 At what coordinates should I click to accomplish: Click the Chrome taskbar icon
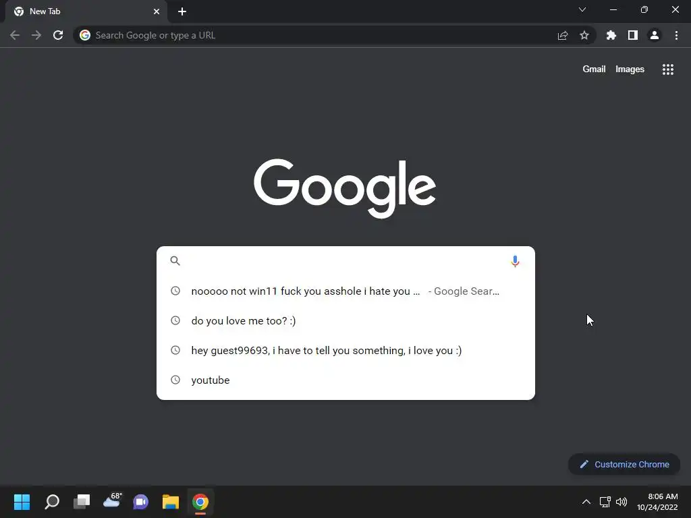click(x=200, y=502)
